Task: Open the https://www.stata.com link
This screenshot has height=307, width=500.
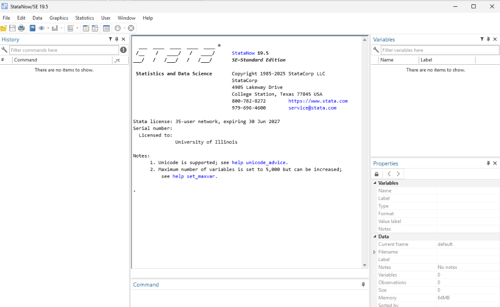Action: coord(318,101)
